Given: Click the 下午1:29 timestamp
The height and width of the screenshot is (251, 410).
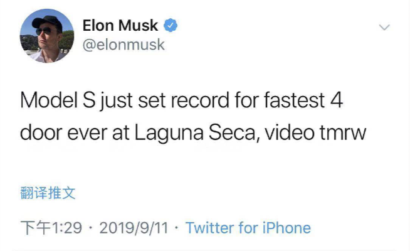Looking at the screenshot, I should click(x=51, y=228).
